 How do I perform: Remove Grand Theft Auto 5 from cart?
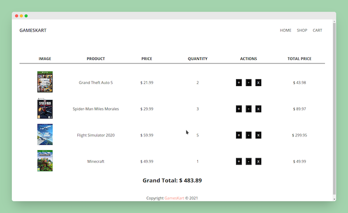tap(258, 83)
